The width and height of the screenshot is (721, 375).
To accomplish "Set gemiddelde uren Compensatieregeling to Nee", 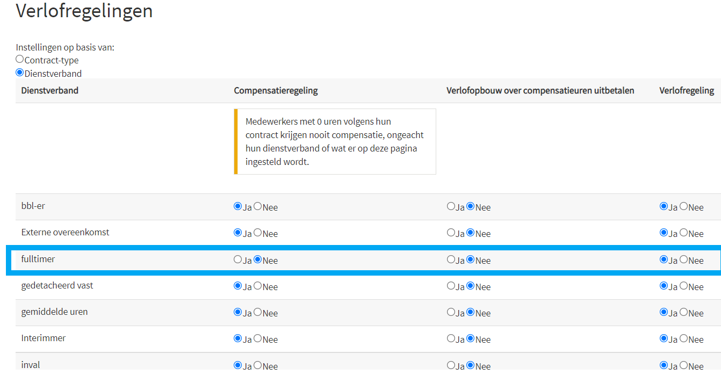I will coord(258,312).
